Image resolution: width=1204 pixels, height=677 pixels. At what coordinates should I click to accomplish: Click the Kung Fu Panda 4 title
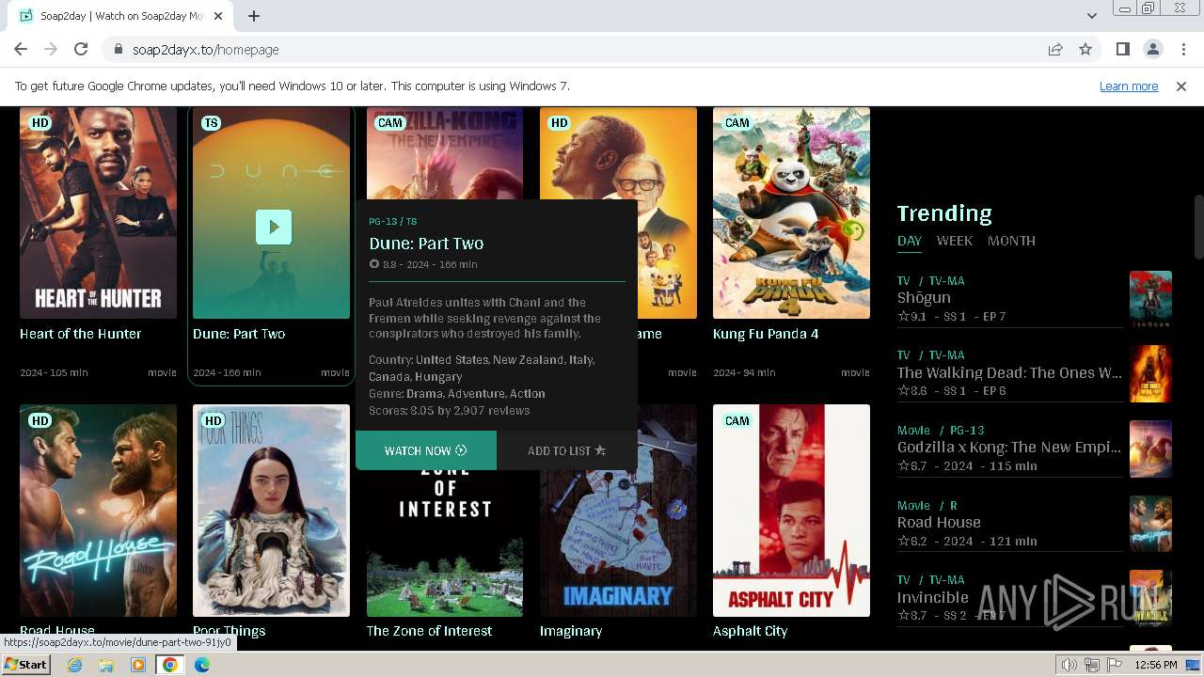[766, 334]
